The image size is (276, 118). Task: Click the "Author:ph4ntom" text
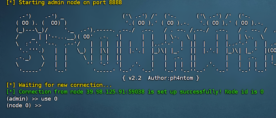point(171,78)
